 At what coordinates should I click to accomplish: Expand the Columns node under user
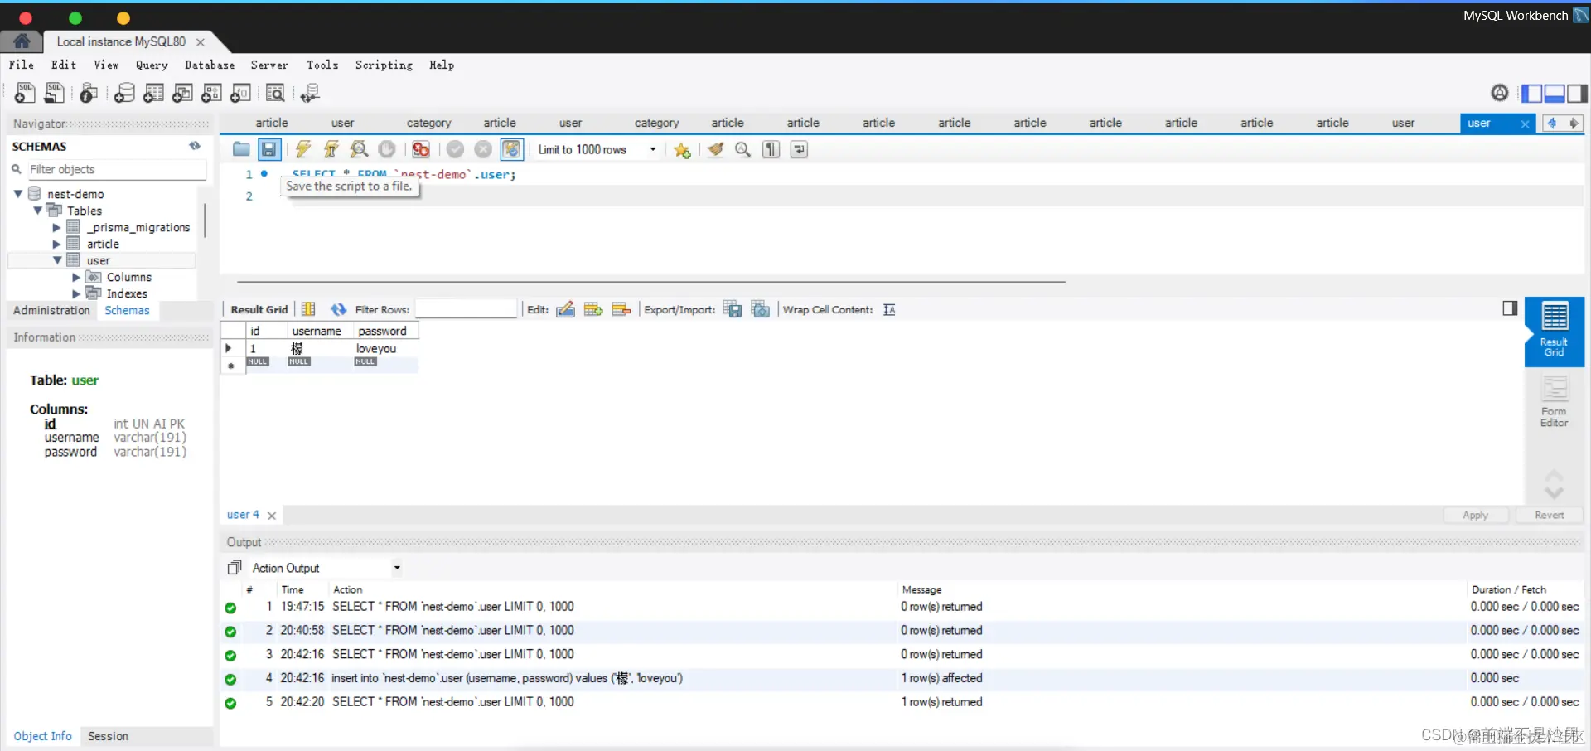76,277
